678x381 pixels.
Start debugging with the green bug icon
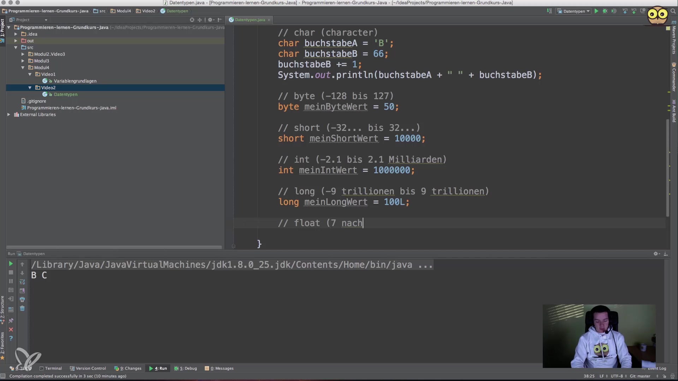click(605, 11)
